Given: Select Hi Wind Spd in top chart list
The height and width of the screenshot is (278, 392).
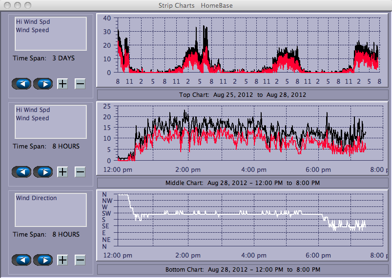Looking at the screenshot, I should click(x=33, y=22).
